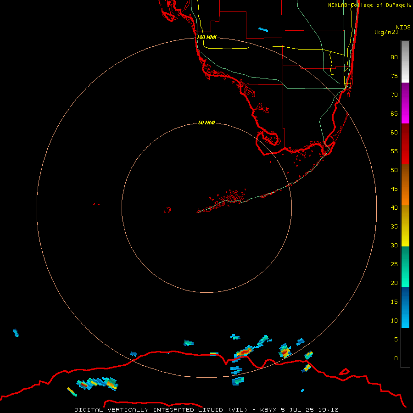The width and height of the screenshot is (413, 413).
Task: Click the NIDS label
Action: pos(403,28)
